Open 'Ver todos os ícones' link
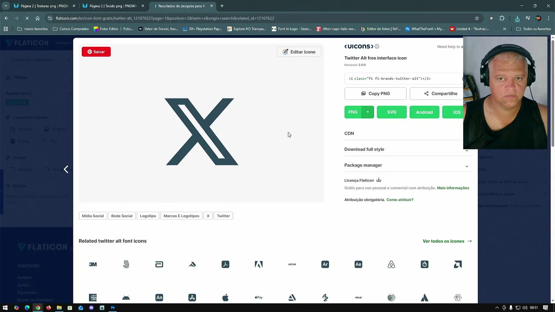This screenshot has width=555, height=312. pos(447,241)
